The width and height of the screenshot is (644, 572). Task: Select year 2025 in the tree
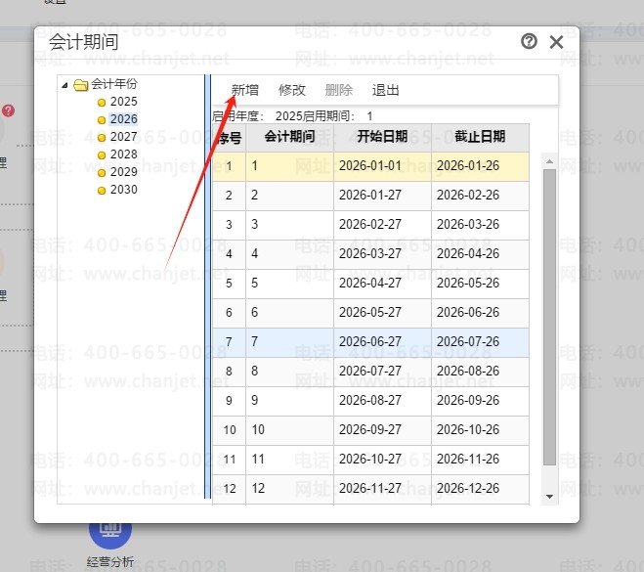(x=124, y=102)
